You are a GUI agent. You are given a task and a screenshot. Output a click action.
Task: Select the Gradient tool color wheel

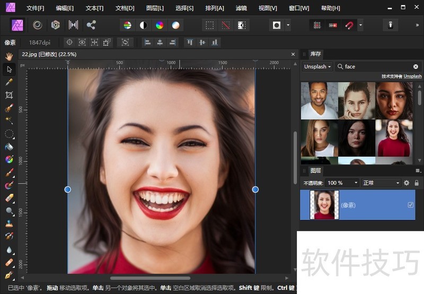click(x=9, y=159)
